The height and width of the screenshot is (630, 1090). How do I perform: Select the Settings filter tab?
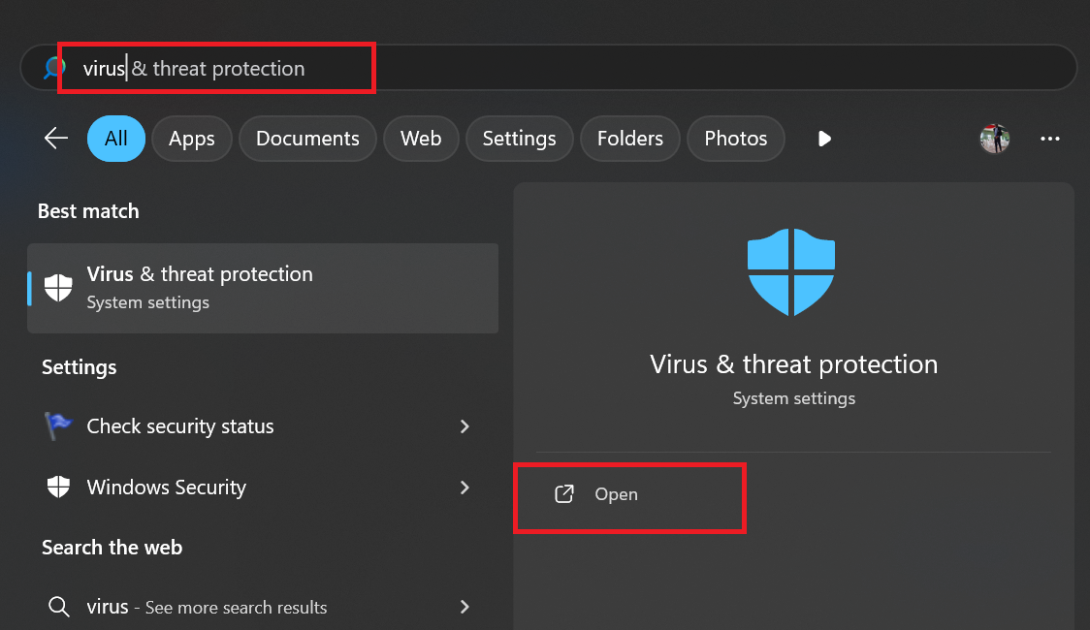519,139
